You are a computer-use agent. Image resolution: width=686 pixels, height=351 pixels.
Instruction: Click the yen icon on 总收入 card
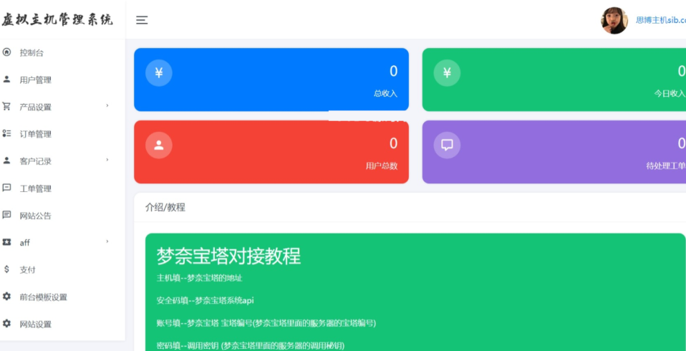pos(159,72)
